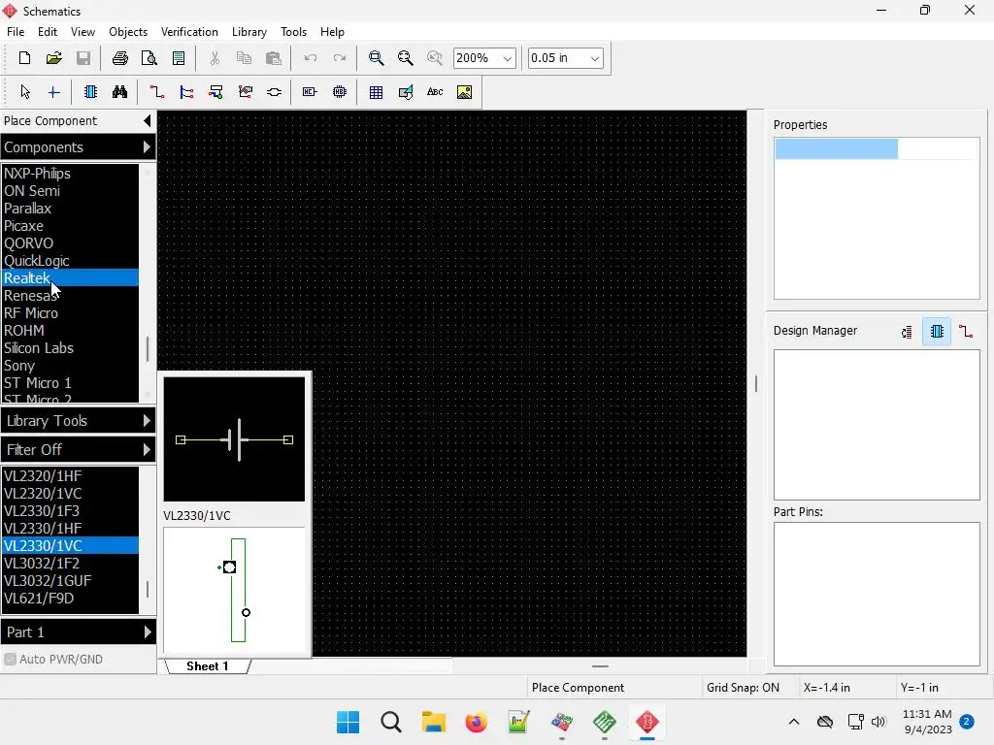Open Print Preview
994x745 pixels.
[x=149, y=58]
